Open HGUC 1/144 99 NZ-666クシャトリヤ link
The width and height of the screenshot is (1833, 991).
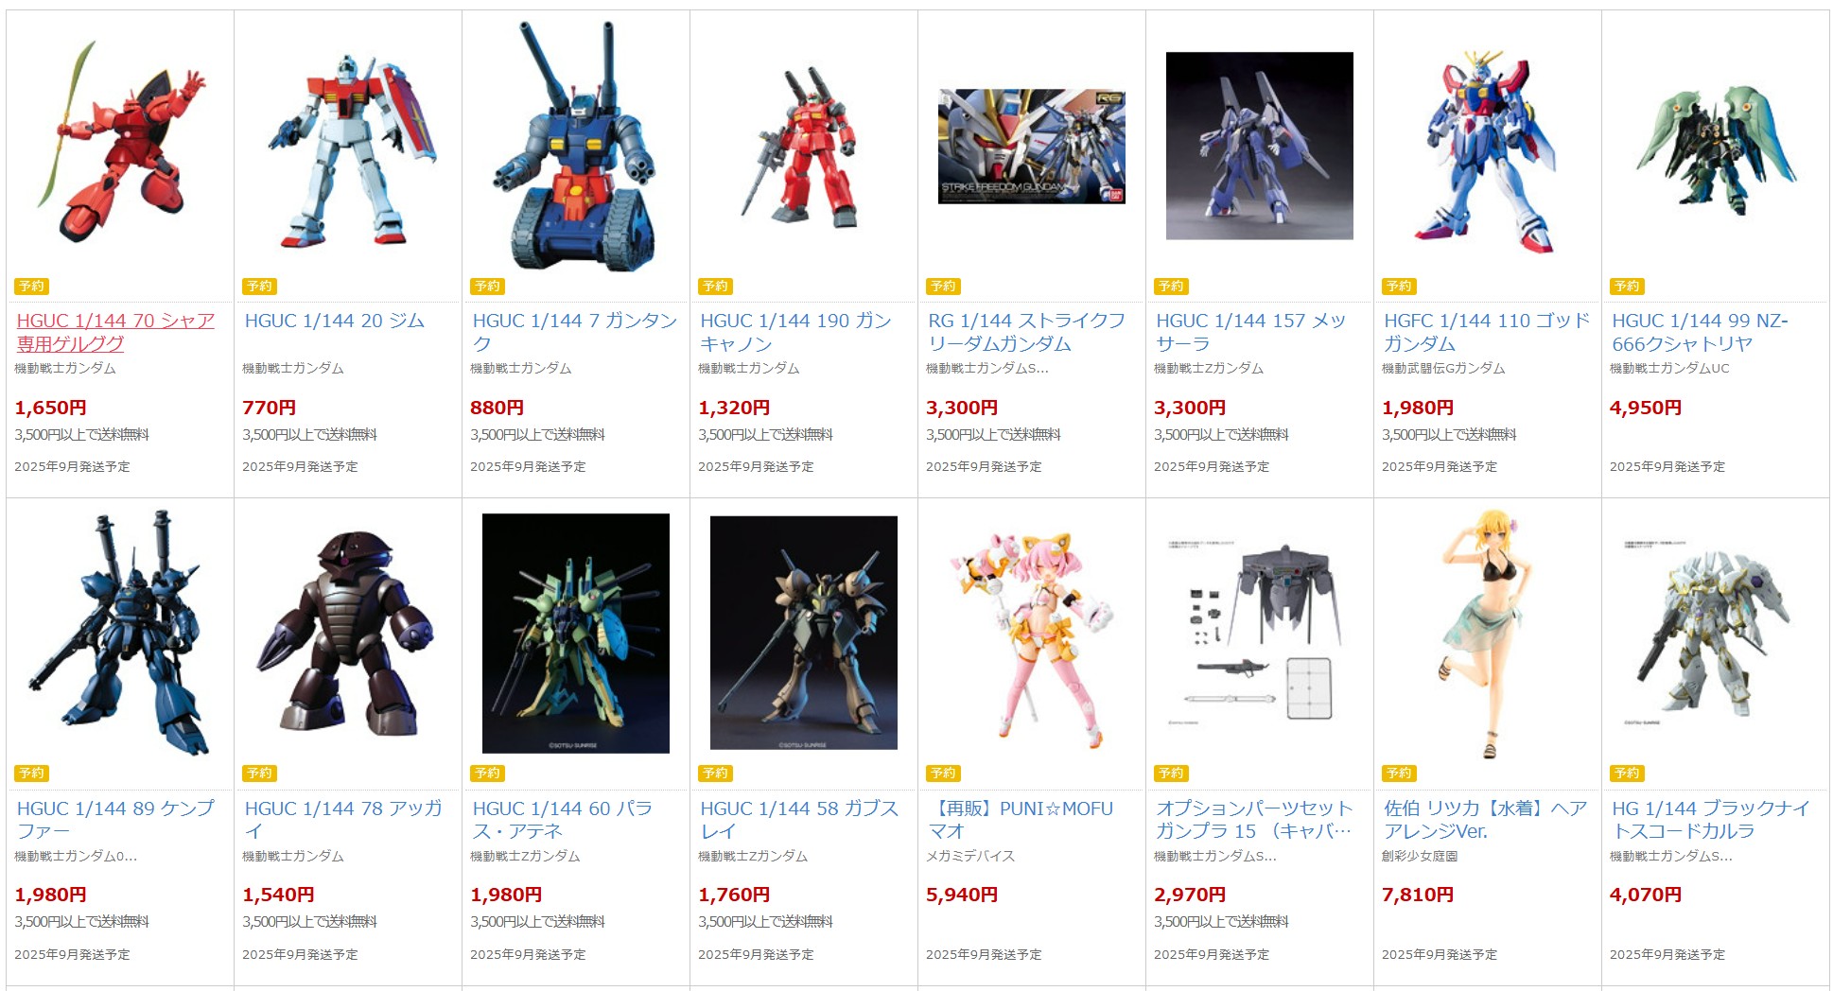pos(1700,332)
